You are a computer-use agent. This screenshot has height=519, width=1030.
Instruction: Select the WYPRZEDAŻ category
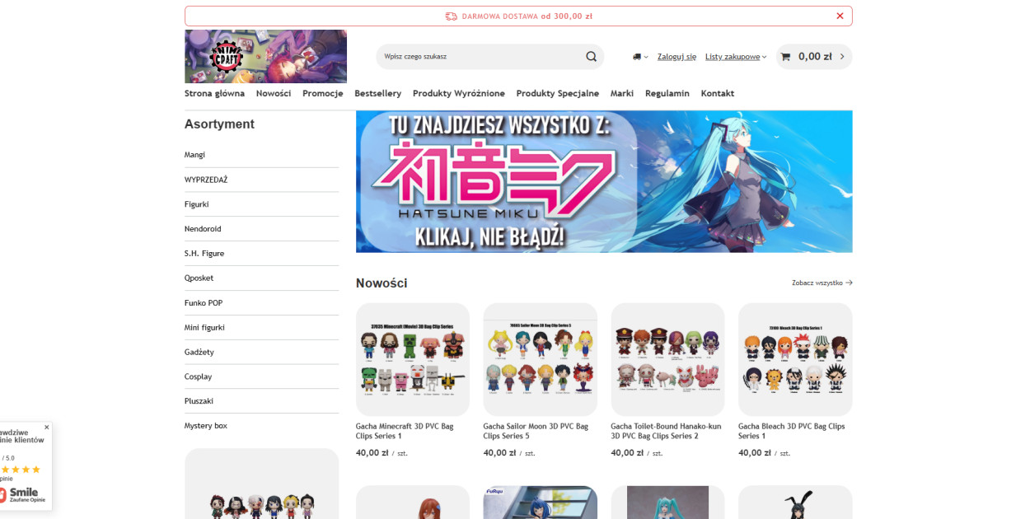(x=261, y=180)
